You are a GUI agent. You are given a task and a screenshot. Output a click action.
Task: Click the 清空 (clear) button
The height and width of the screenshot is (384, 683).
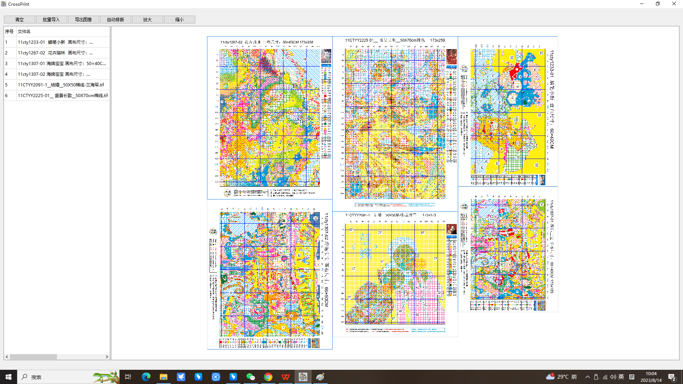(20, 20)
